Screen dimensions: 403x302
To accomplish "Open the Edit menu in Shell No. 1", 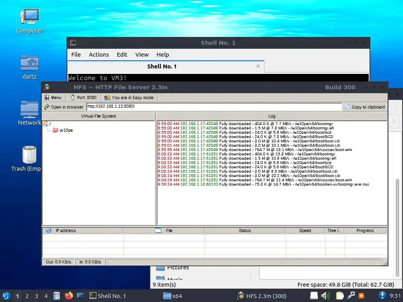I will click(122, 54).
